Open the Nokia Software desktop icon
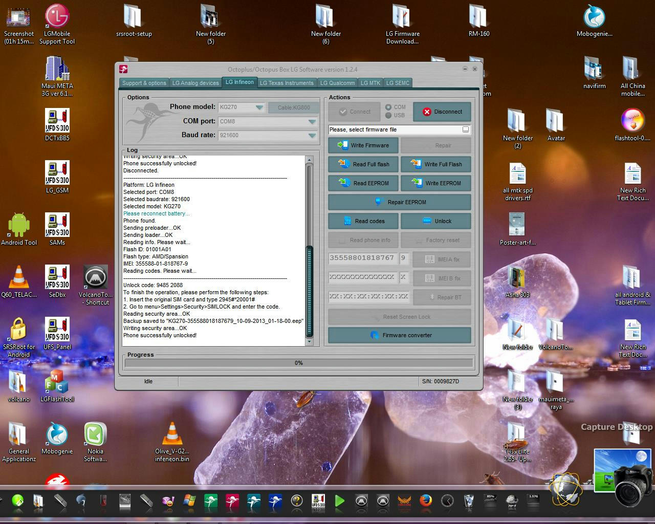655x524 pixels. click(95, 442)
